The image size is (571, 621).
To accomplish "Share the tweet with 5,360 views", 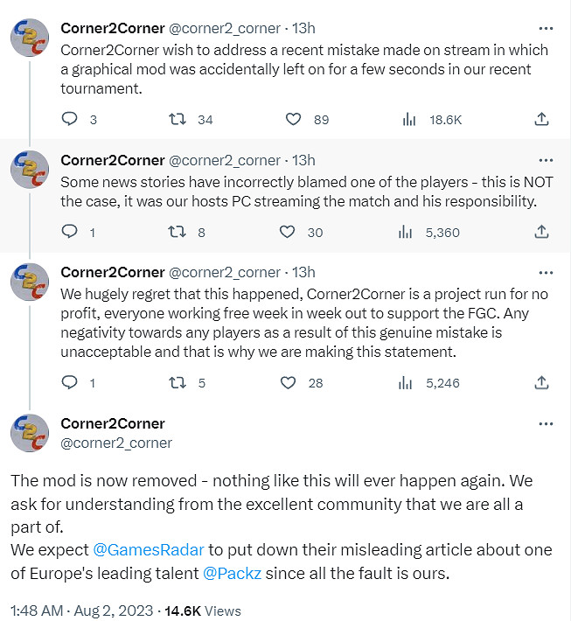I will pos(541,232).
